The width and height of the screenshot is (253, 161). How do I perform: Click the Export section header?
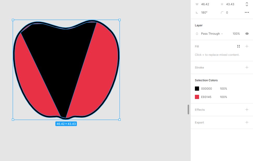point(199,122)
